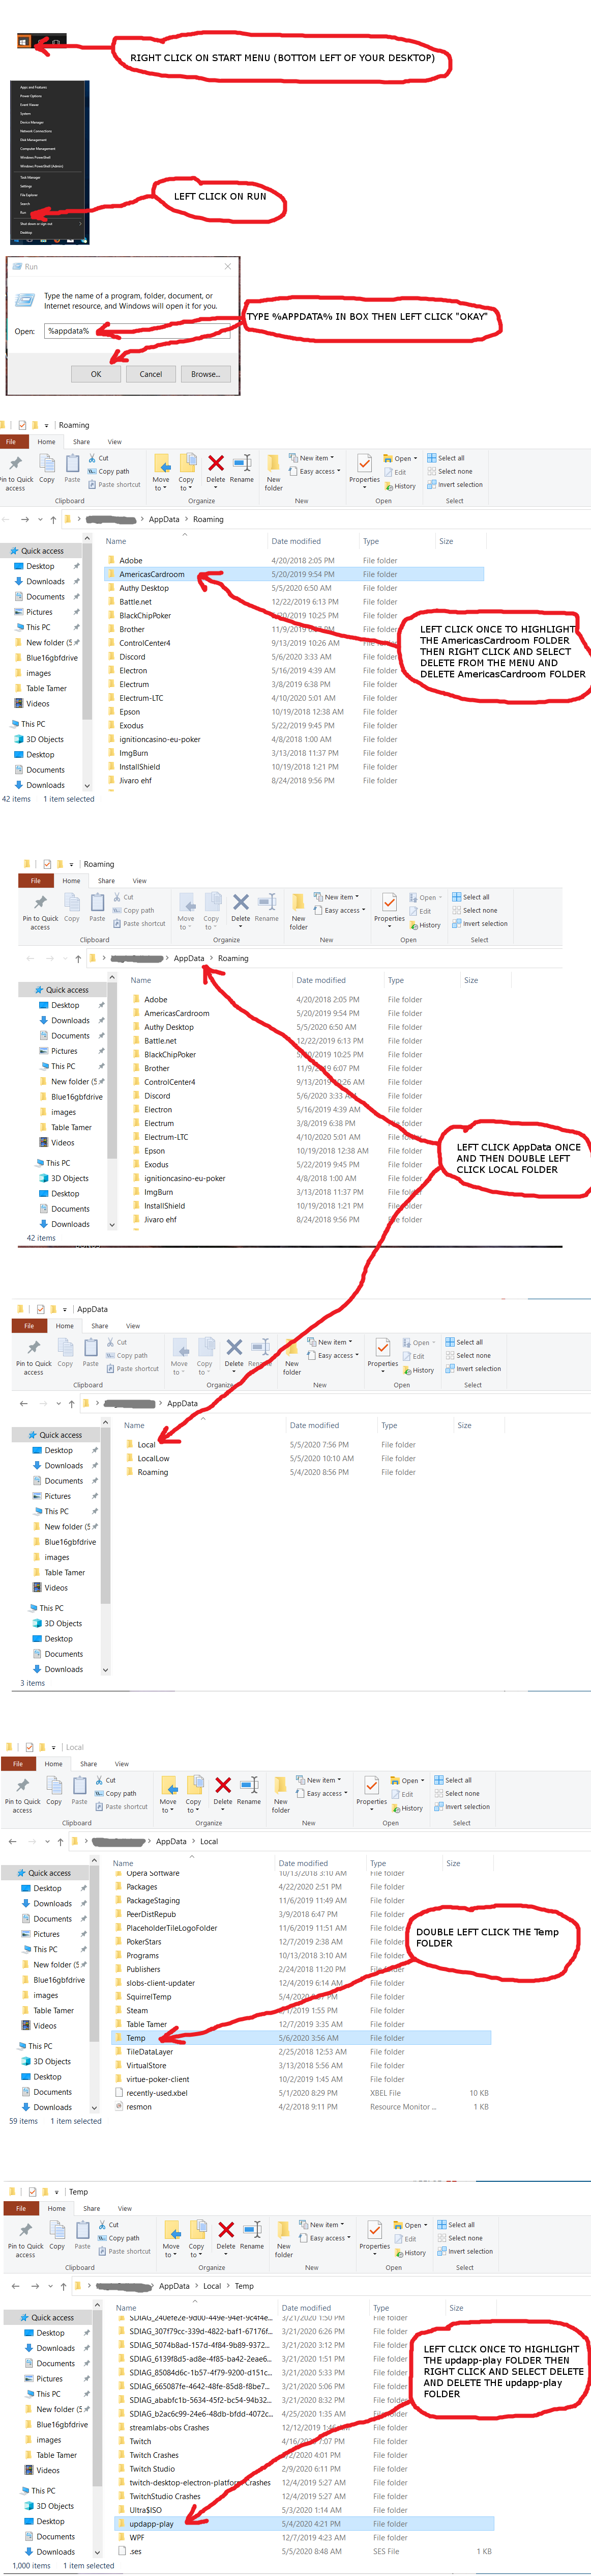Open Easy access dropdown in Local window

coord(321,1793)
